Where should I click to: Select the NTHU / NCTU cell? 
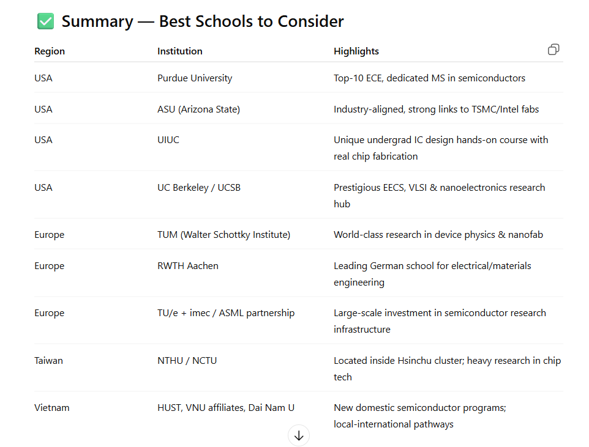coord(187,361)
